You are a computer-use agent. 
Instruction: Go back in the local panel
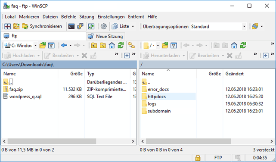(64, 45)
